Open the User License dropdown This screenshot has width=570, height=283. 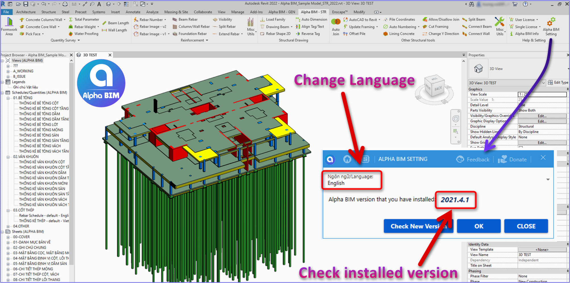(x=537, y=20)
